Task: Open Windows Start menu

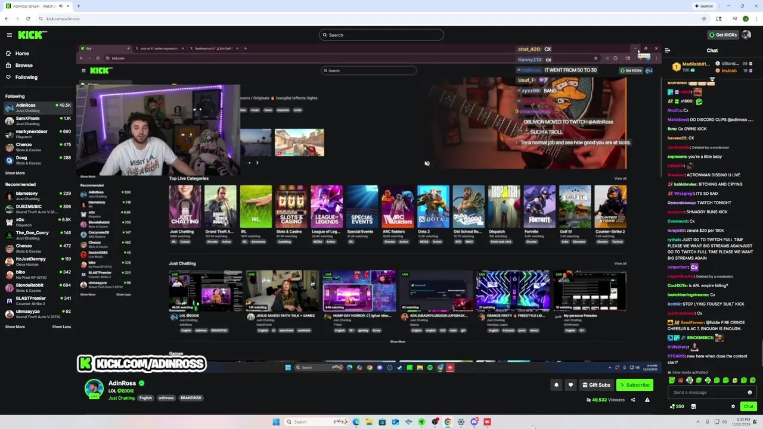Action: pos(276,422)
